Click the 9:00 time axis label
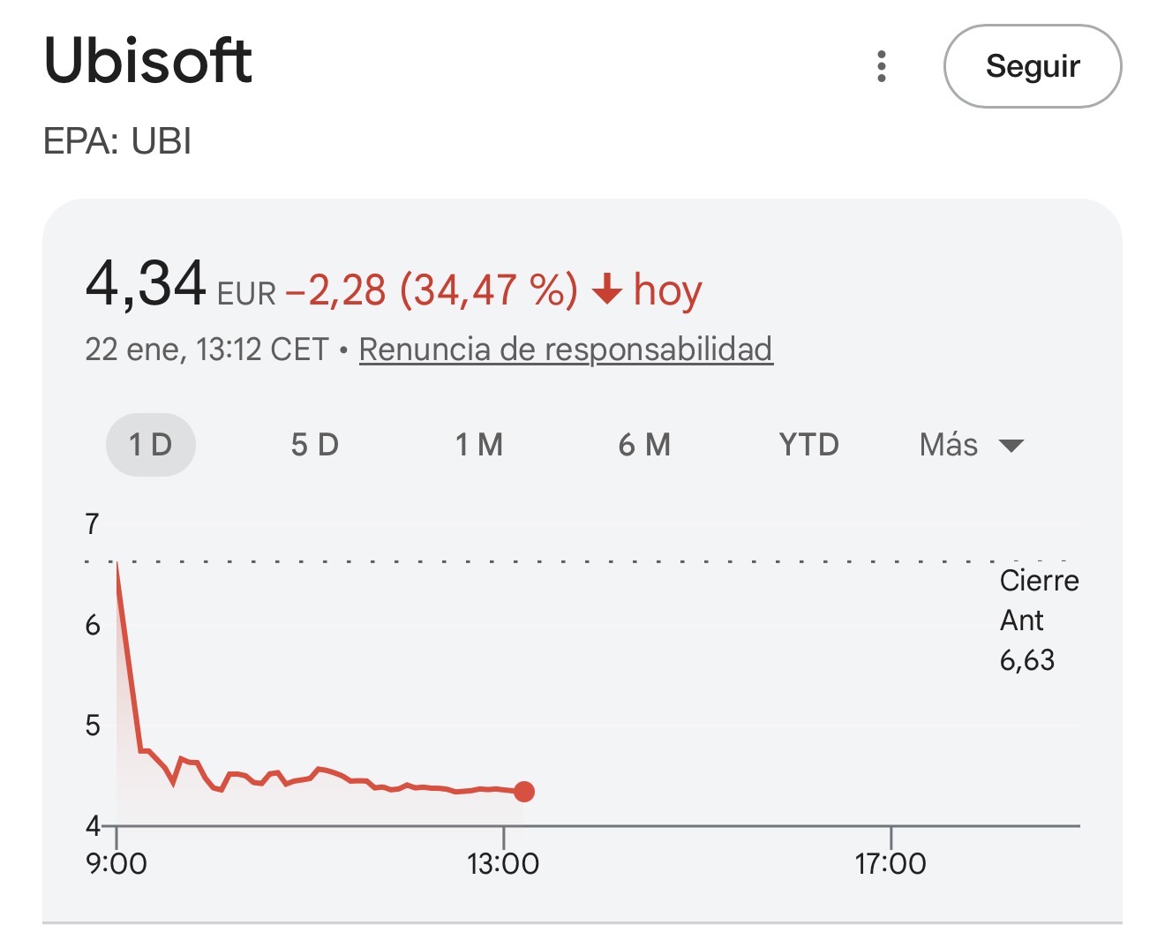Image resolution: width=1165 pixels, height=925 pixels. [116, 862]
